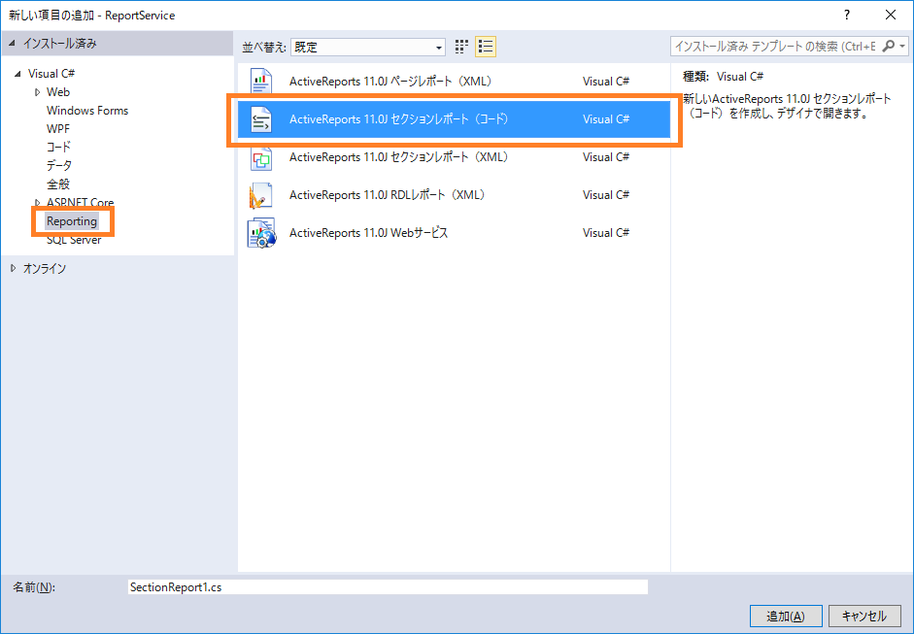
Task: Select the Windows Forms category
Action: click(87, 111)
